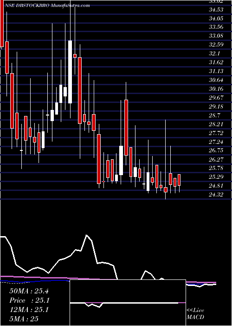Pick the 31.62 price label
Viewport: 232px width, 326px height.
click(x=216, y=62)
